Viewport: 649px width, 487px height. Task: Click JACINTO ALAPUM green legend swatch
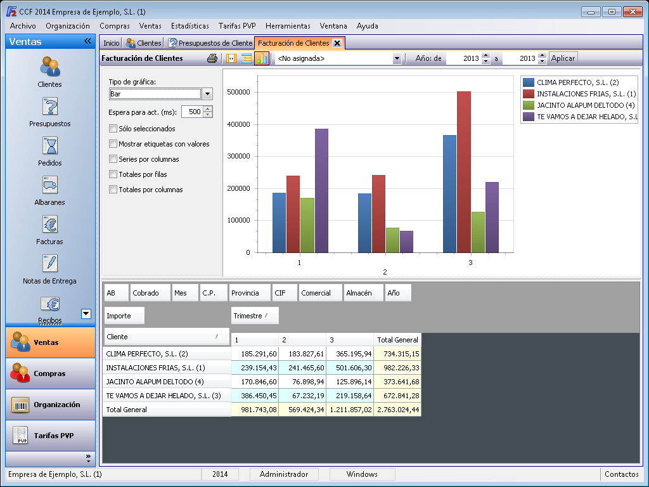click(x=529, y=105)
